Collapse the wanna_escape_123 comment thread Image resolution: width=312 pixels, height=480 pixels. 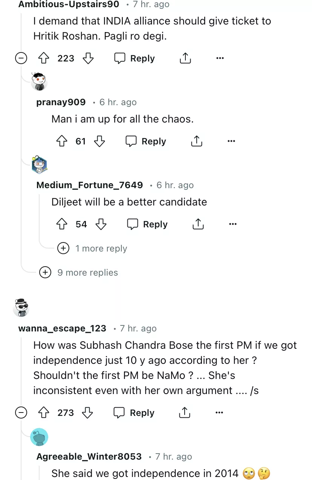pyautogui.click(x=21, y=413)
